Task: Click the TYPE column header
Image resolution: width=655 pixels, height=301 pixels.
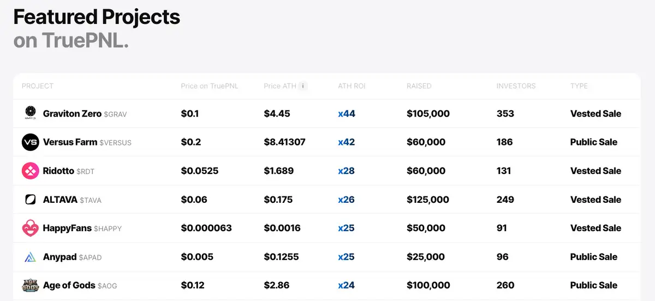Action: [579, 86]
